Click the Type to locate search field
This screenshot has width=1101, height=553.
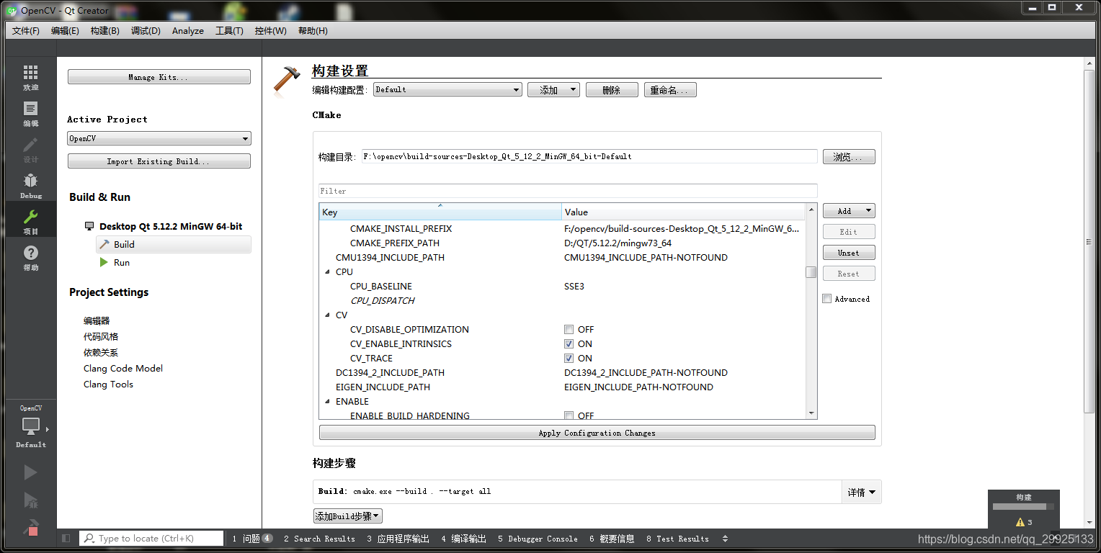click(152, 538)
